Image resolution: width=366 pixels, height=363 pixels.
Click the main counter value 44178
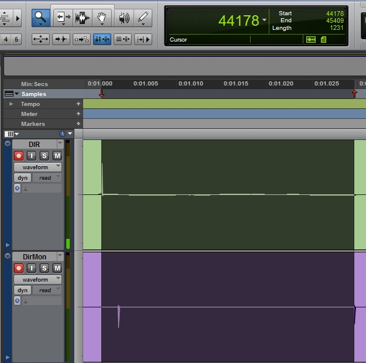point(238,21)
